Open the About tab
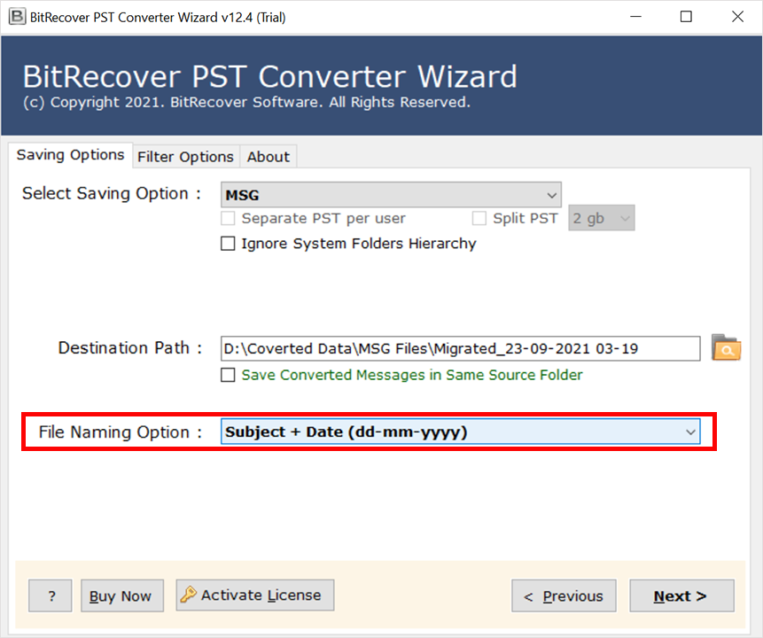Screen dimensions: 763x638 pyautogui.click(x=269, y=157)
